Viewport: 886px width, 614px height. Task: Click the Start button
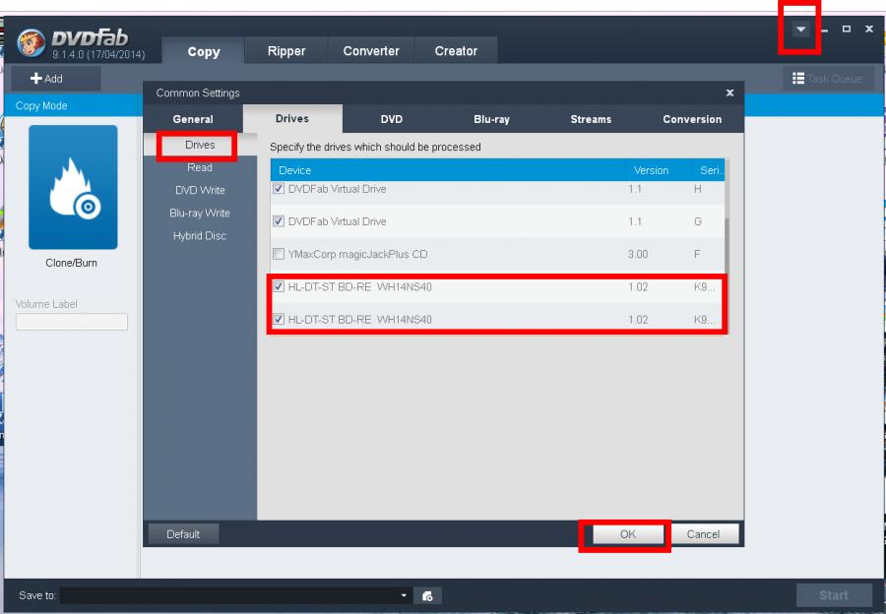834,595
